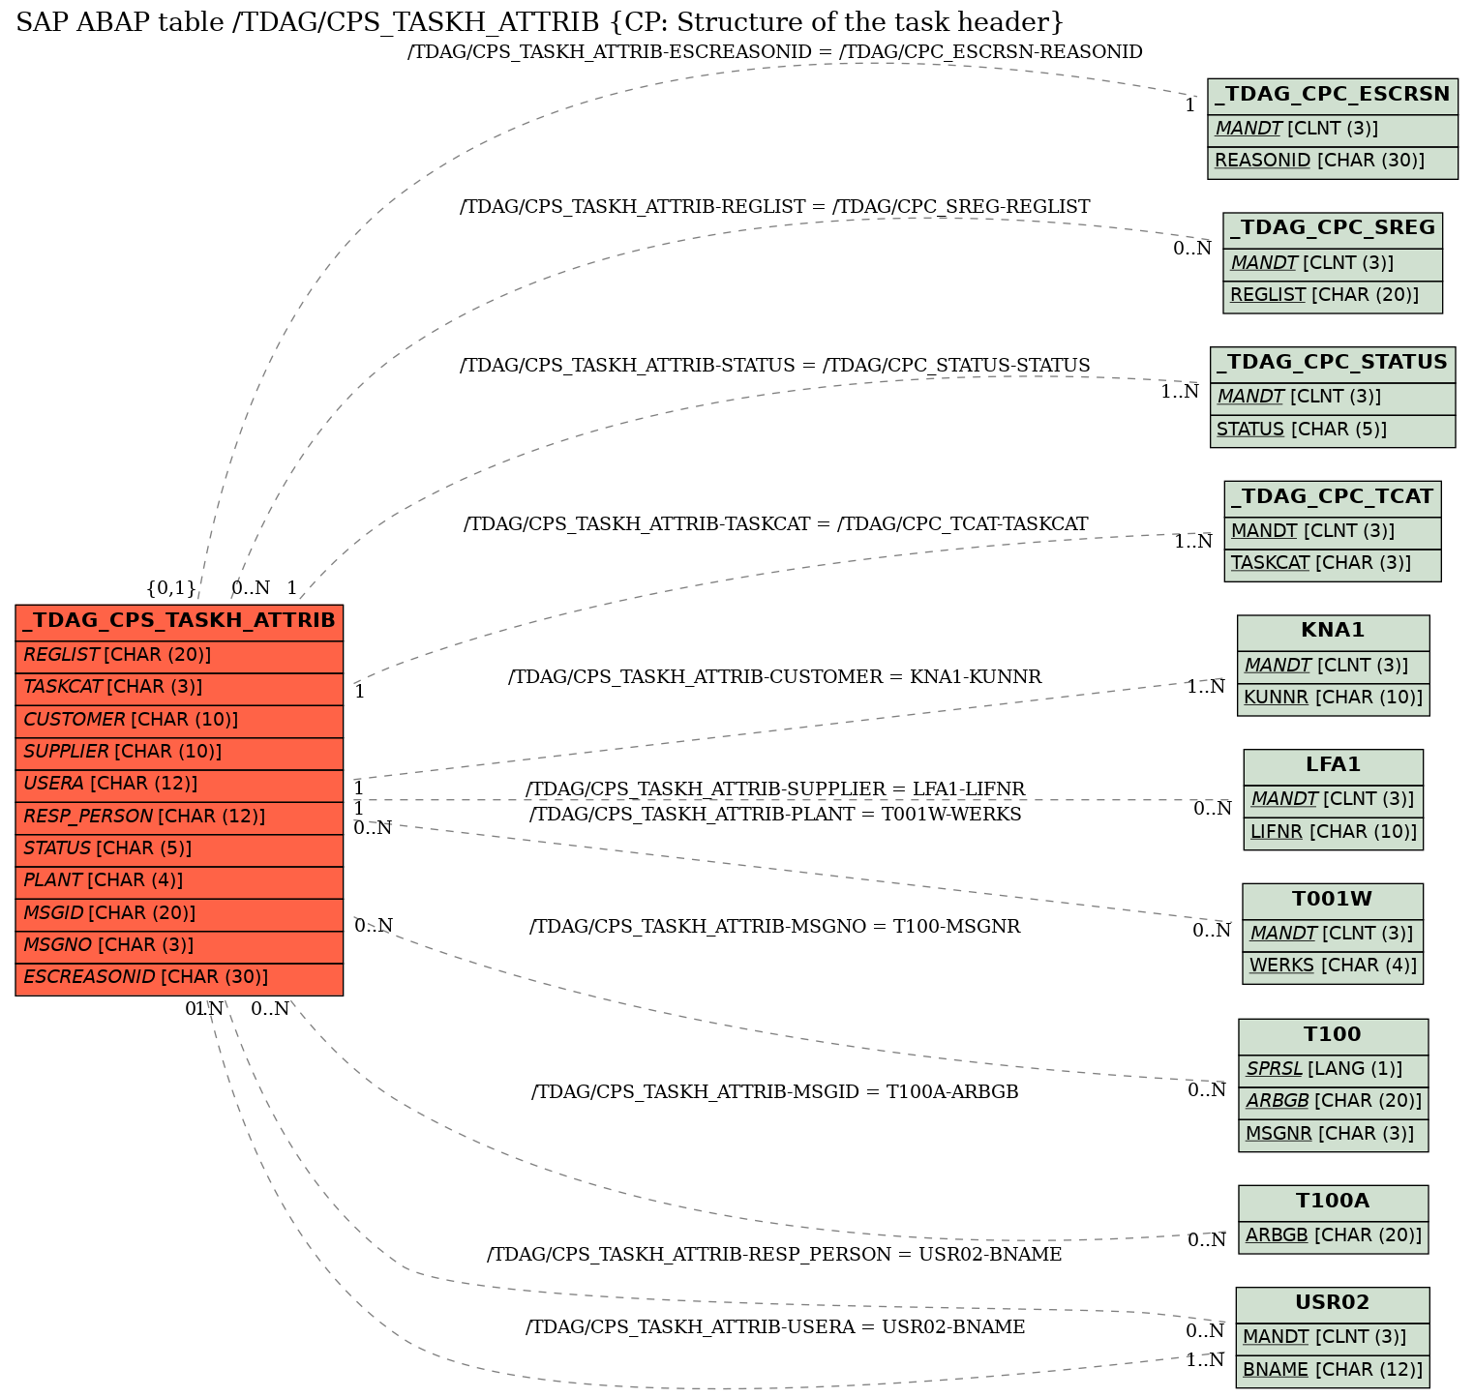The image size is (1474, 1398).
Task: Click MANDT [CLNT (3)] in _TDAG_CPC_ESCRSN
Action: coord(1333,131)
